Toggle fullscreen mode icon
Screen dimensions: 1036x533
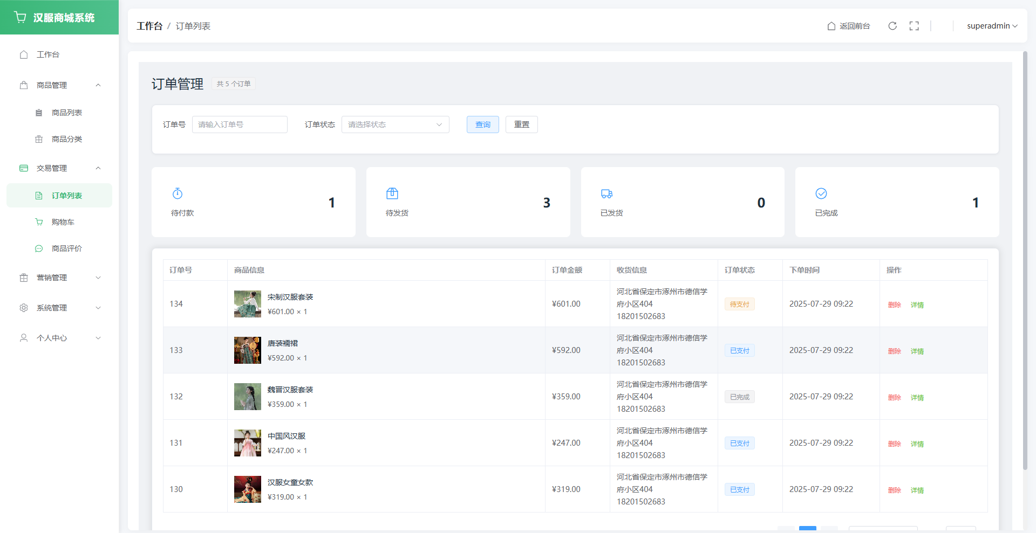click(x=914, y=26)
